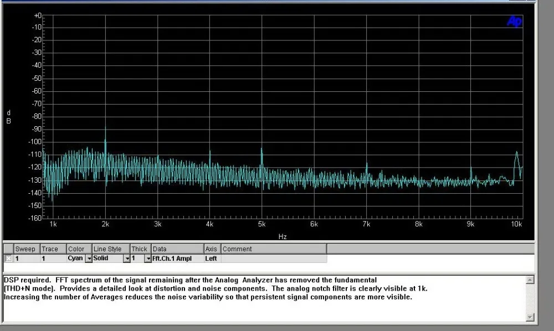Click the Hz x-axis label
The width and height of the screenshot is (554, 331).
point(283,236)
